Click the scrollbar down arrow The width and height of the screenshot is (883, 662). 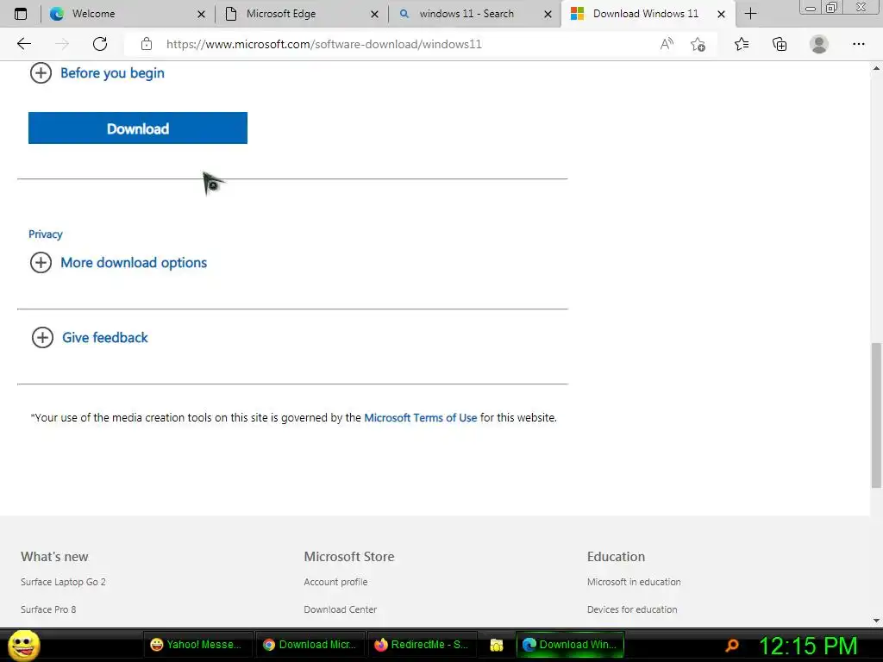point(876,621)
